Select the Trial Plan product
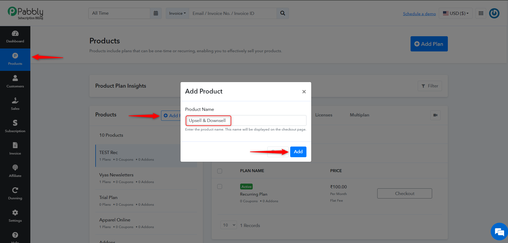This screenshot has height=243, width=508. [x=146, y=201]
